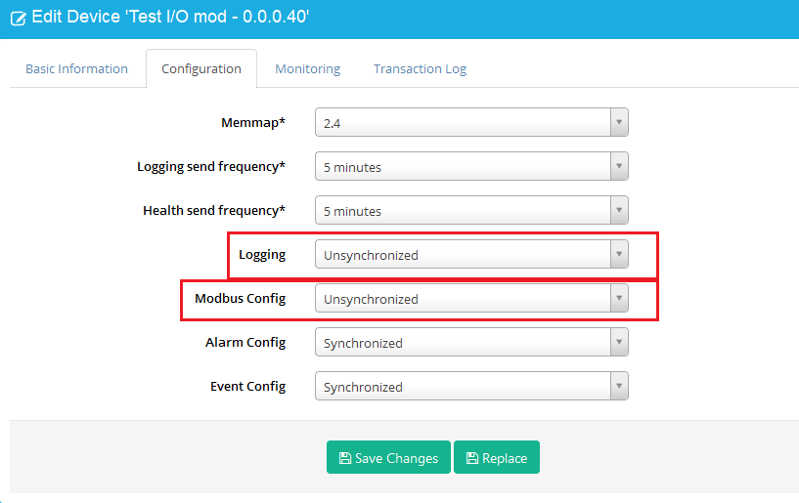This screenshot has width=799, height=503.
Task: Click the floppy disk icon on Replace
Action: [471, 458]
